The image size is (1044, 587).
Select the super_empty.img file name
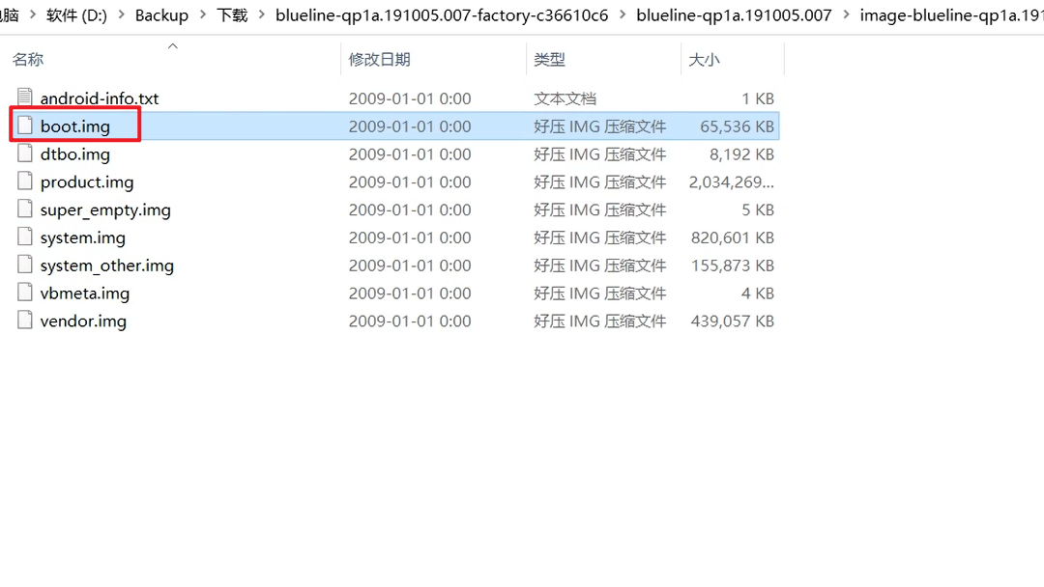pyautogui.click(x=105, y=210)
